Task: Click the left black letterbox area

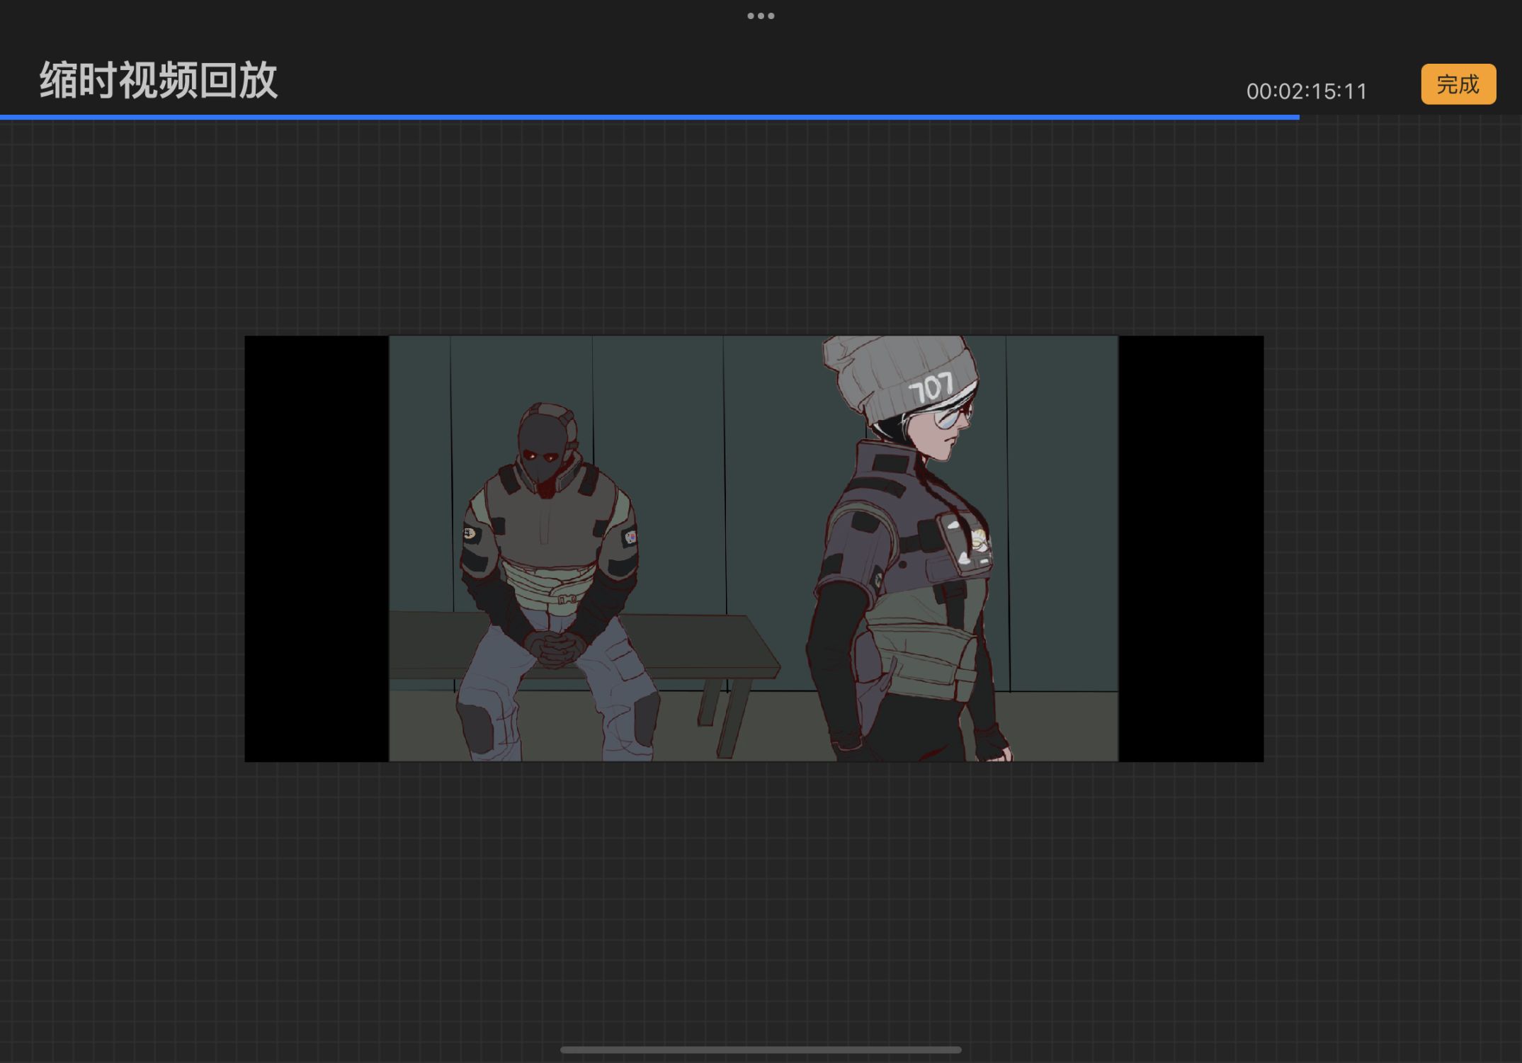Action: (x=316, y=549)
